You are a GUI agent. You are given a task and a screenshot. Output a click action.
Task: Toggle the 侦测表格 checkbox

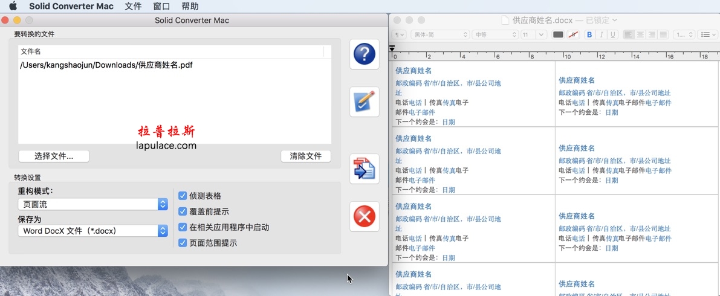pyautogui.click(x=183, y=196)
